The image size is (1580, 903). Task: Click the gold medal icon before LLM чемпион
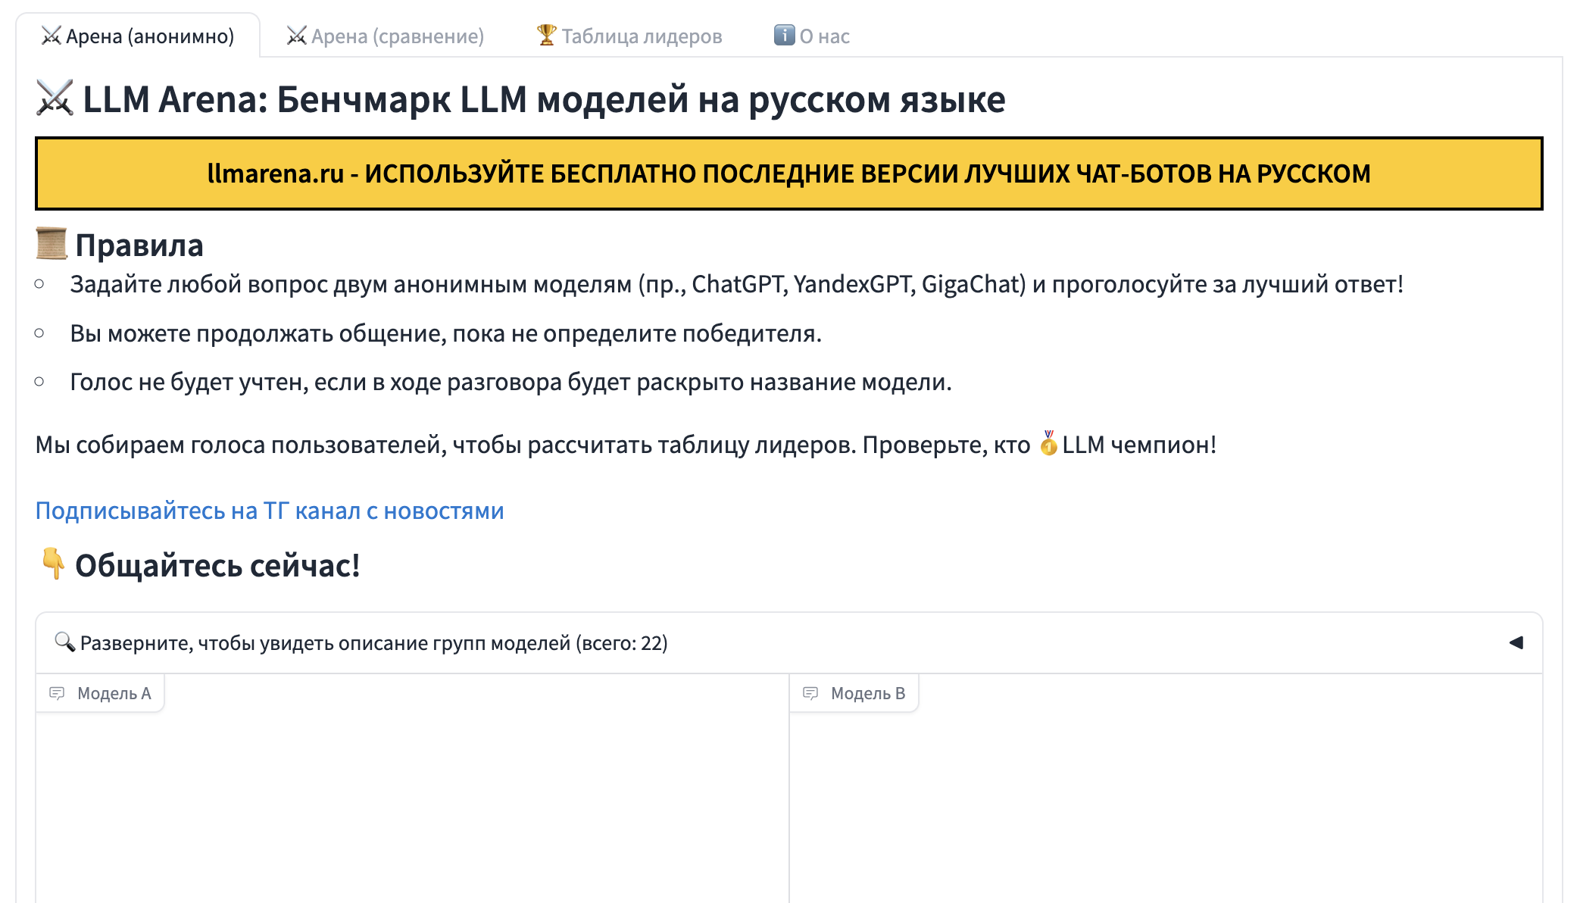point(1048,444)
